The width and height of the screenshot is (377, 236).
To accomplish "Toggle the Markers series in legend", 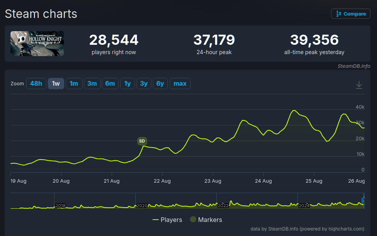I will (x=206, y=220).
